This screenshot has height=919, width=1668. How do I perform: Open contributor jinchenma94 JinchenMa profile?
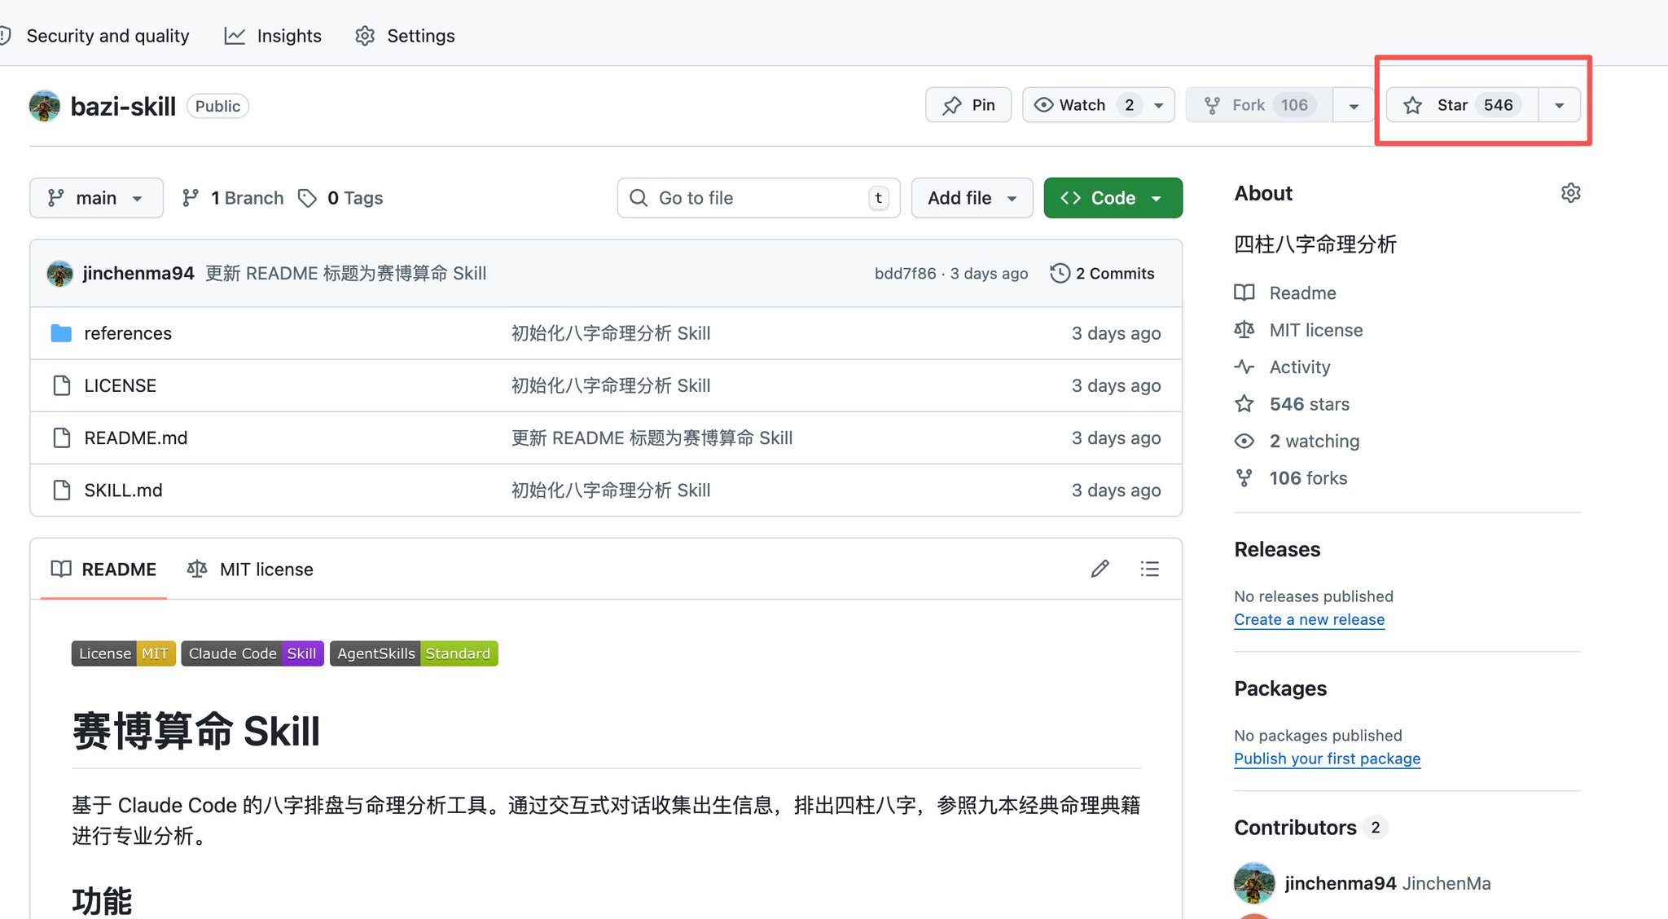1387,883
